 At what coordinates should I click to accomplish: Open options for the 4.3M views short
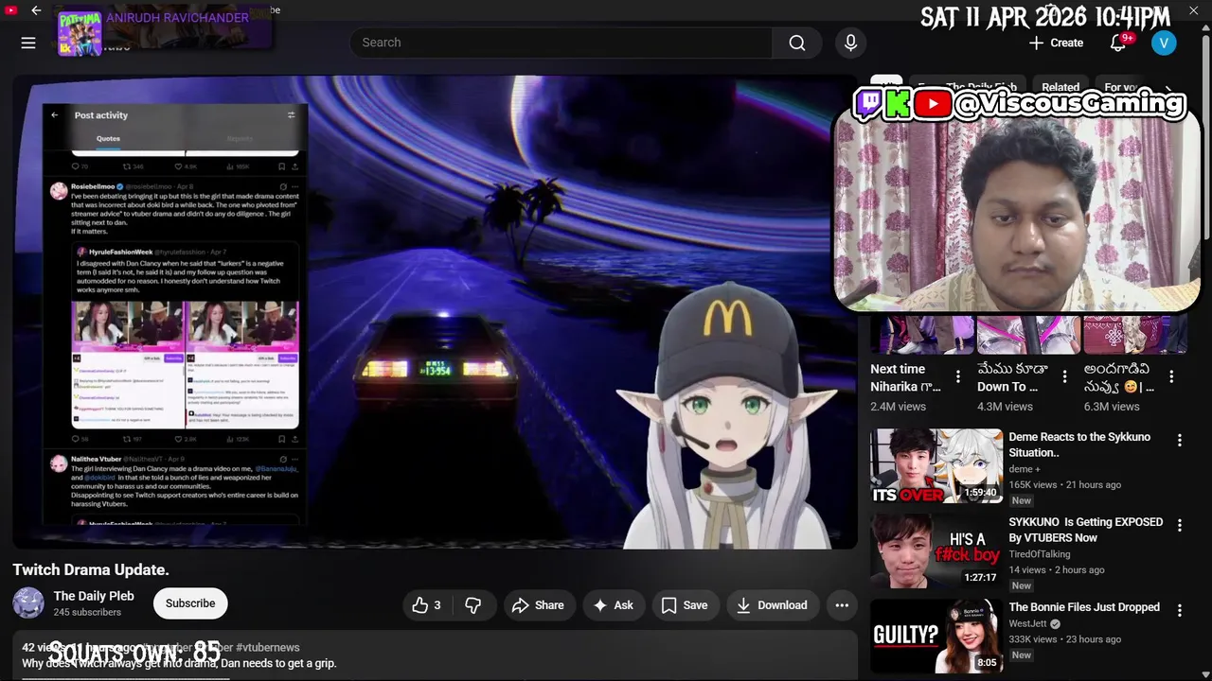point(1064,376)
